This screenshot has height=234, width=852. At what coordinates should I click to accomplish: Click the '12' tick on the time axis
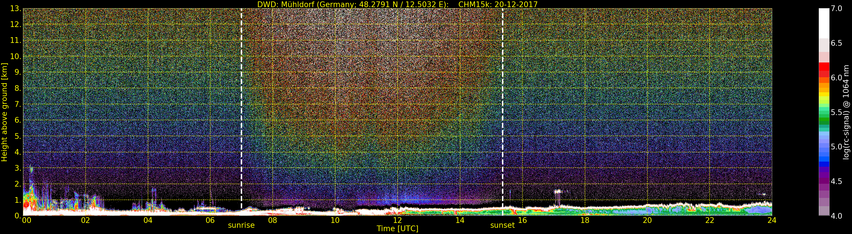click(x=397, y=220)
